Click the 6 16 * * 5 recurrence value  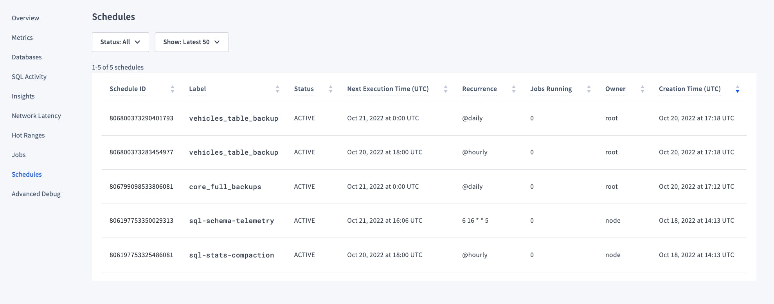[475, 220]
